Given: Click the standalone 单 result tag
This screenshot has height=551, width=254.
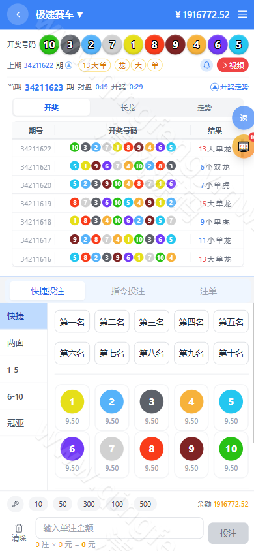Looking at the screenshot, I should (x=155, y=65).
